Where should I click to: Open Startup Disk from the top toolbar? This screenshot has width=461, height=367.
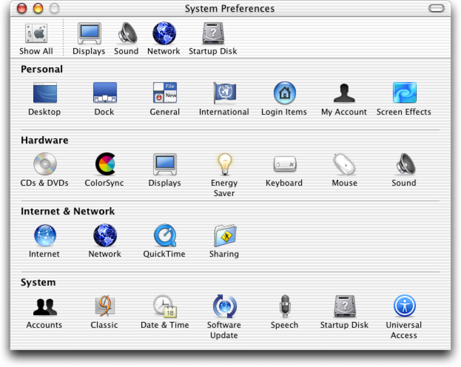click(213, 33)
